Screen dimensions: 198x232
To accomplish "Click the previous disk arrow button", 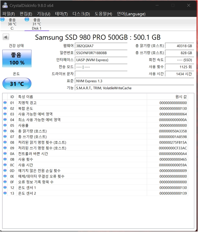I will pyautogui.click(x=6, y=37).
